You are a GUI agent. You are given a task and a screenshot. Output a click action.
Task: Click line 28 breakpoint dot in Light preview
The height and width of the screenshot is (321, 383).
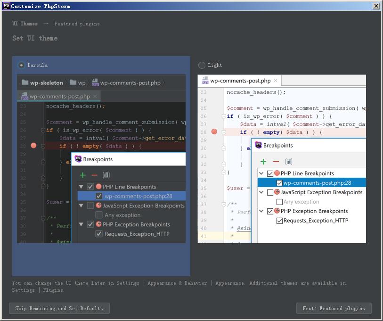tap(214, 132)
